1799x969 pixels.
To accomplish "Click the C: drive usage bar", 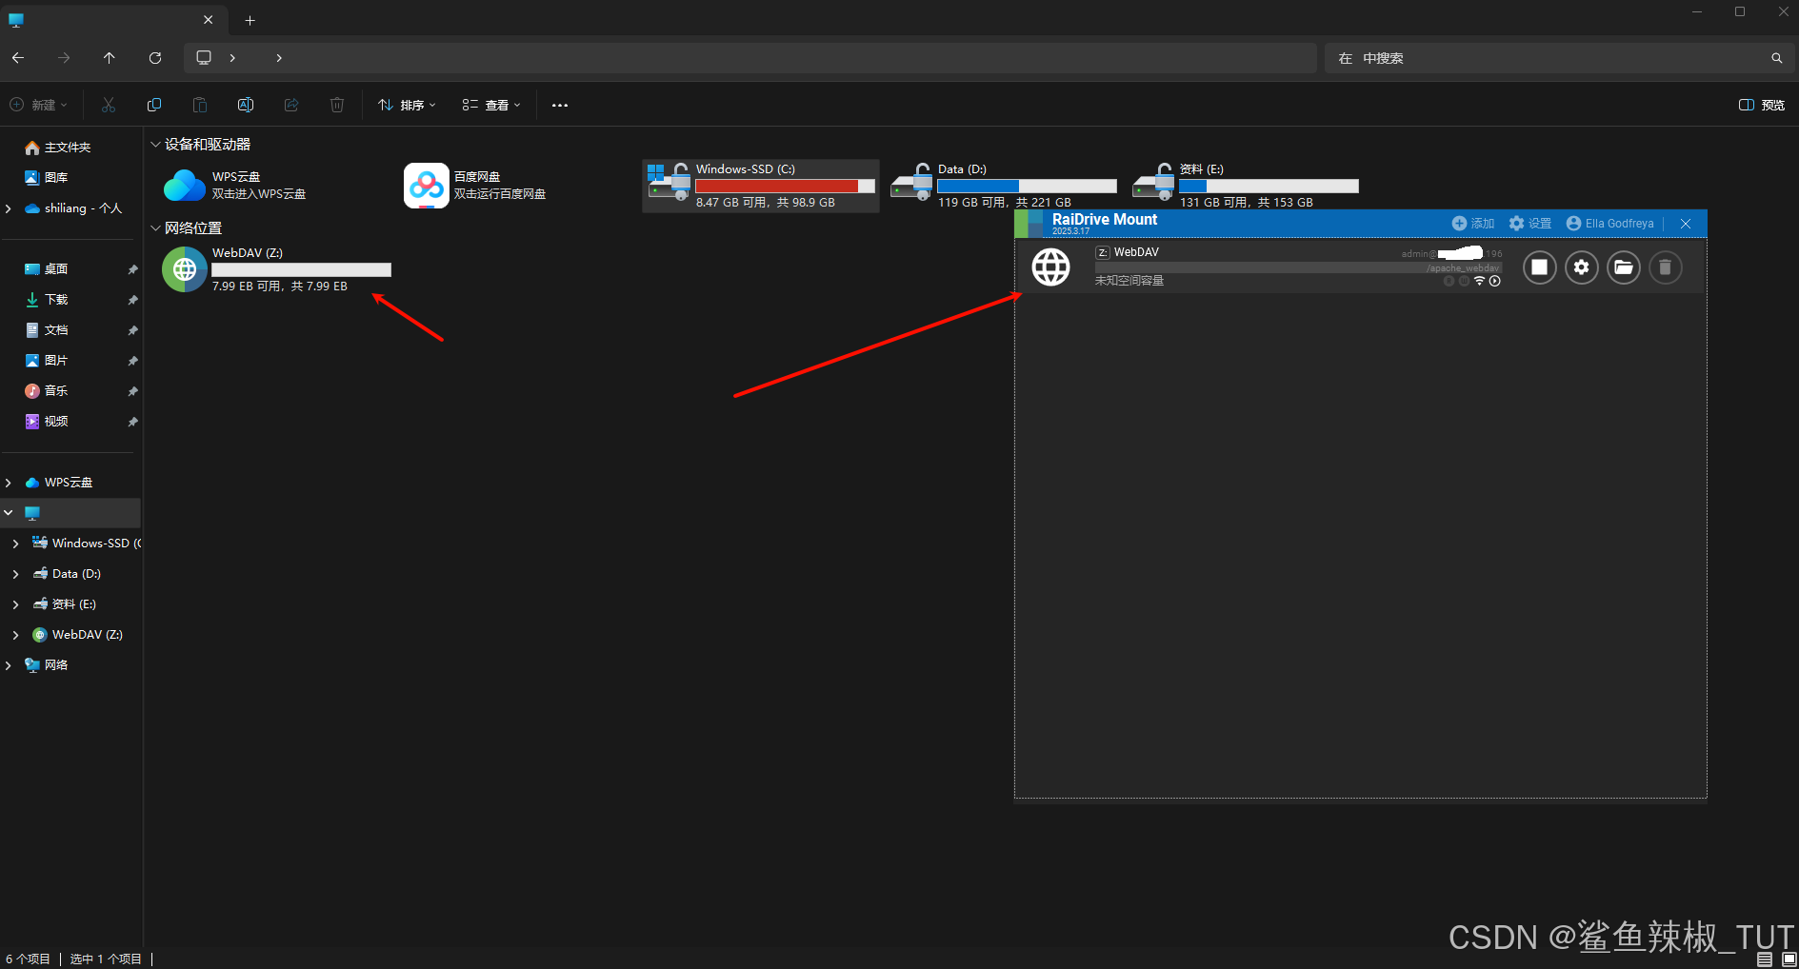I will point(783,186).
